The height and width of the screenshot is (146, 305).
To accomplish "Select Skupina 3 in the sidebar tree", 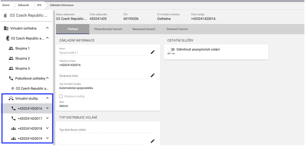I will point(22,68).
